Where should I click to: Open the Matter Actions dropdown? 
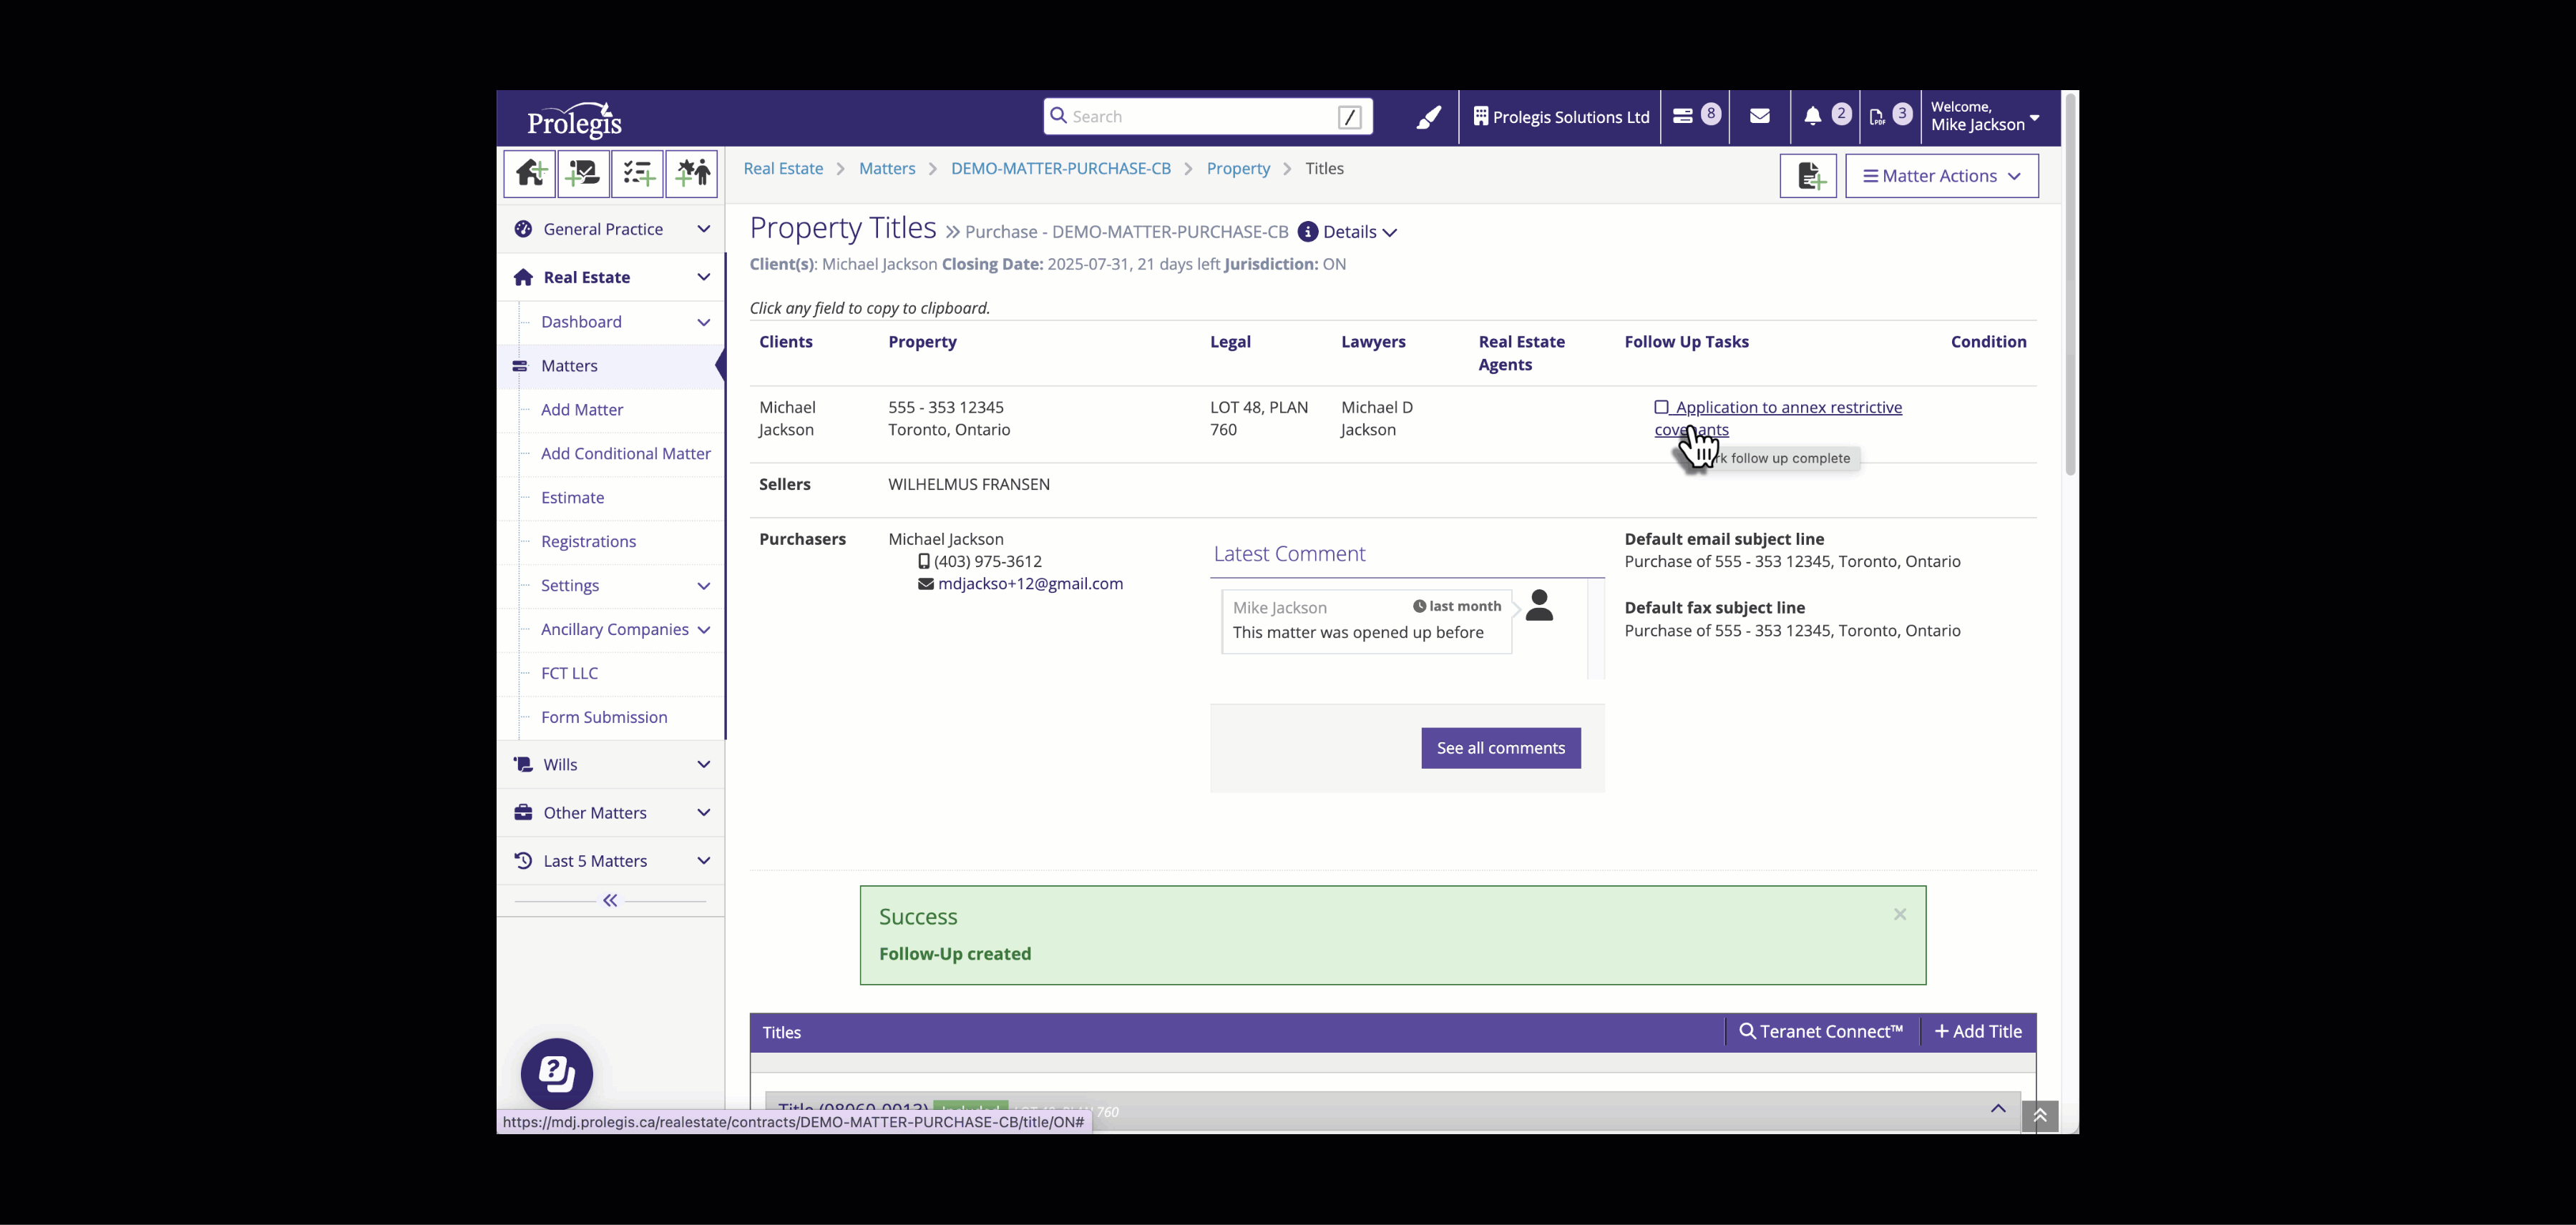pos(1941,176)
